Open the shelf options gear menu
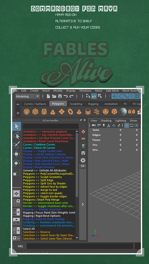The height and width of the screenshot is (264, 149). click(x=18, y=113)
